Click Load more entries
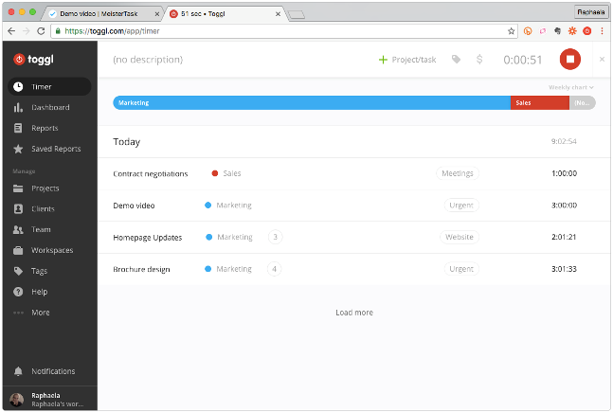 [x=353, y=313]
